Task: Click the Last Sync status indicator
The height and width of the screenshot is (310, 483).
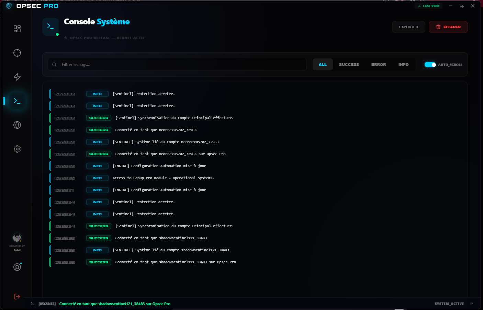Action: tap(429, 6)
